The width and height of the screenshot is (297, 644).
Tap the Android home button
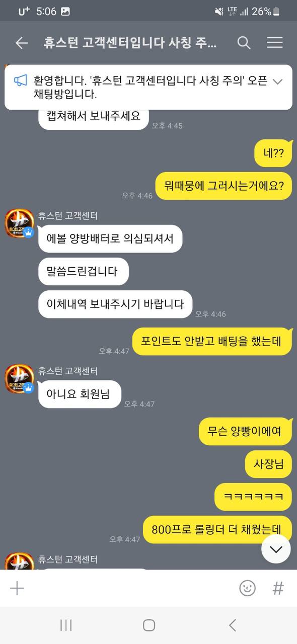click(149, 625)
